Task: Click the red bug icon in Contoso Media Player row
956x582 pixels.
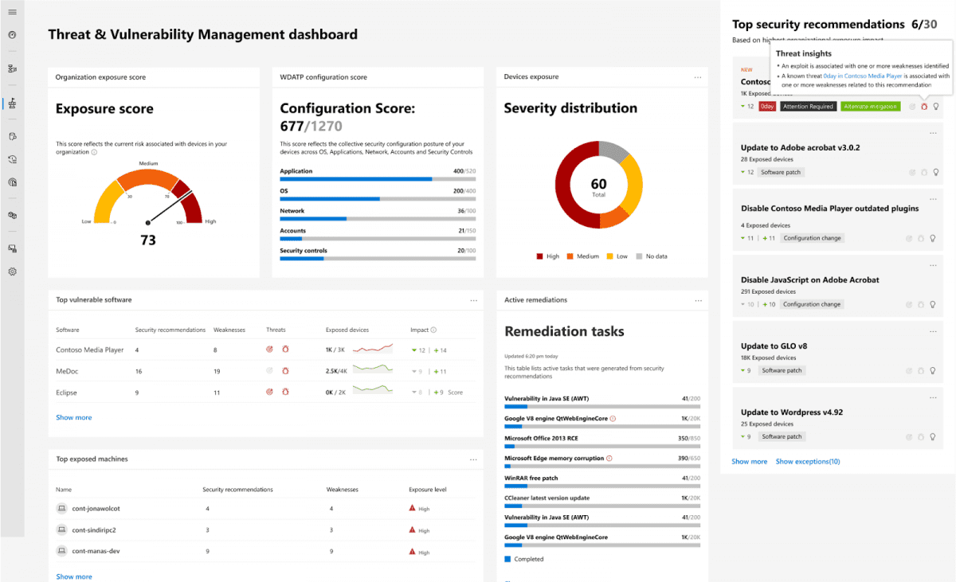Action: click(285, 349)
